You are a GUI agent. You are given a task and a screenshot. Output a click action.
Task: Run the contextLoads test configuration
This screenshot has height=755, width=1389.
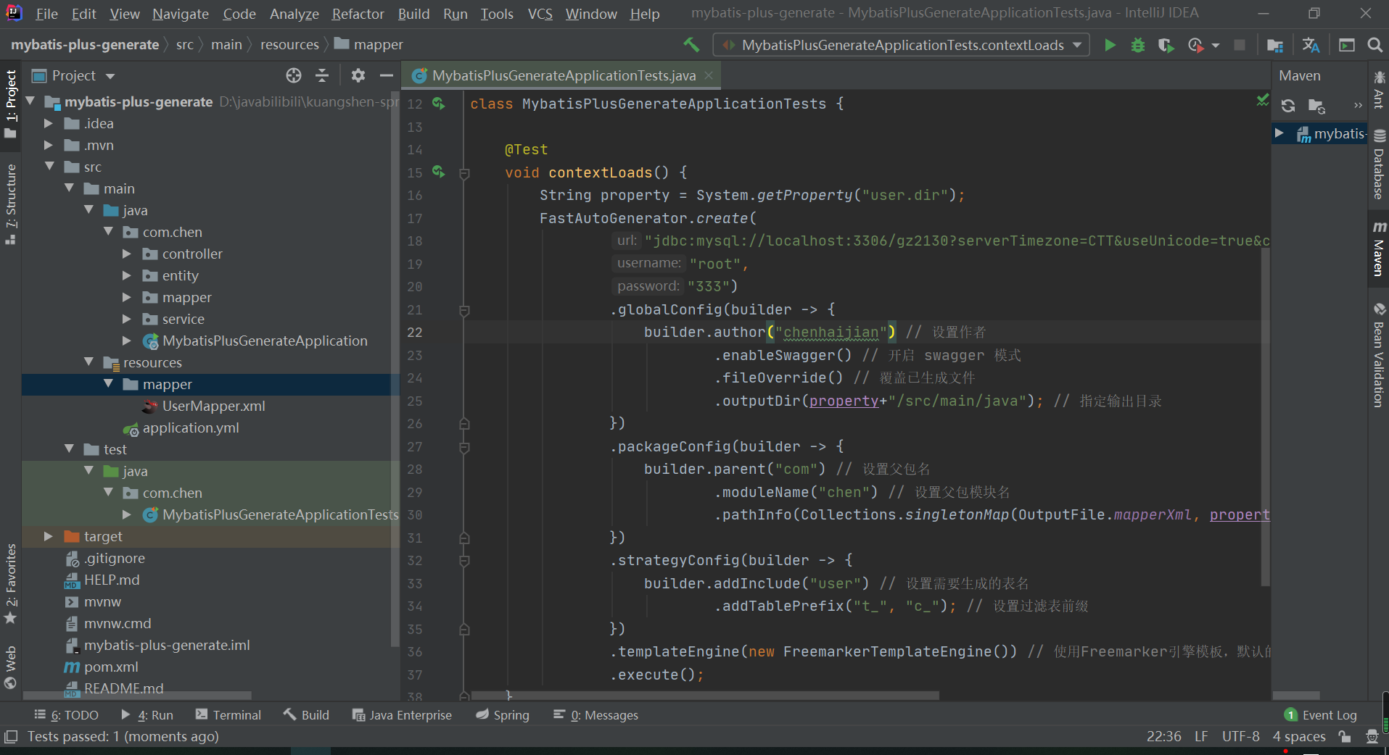(1110, 45)
